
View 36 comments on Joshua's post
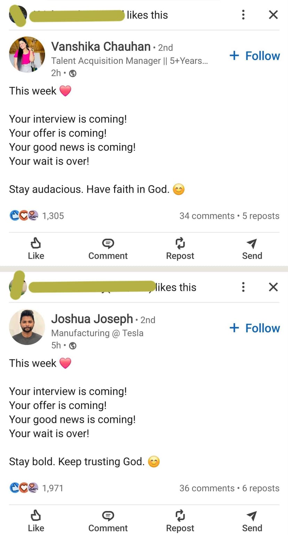click(x=207, y=488)
